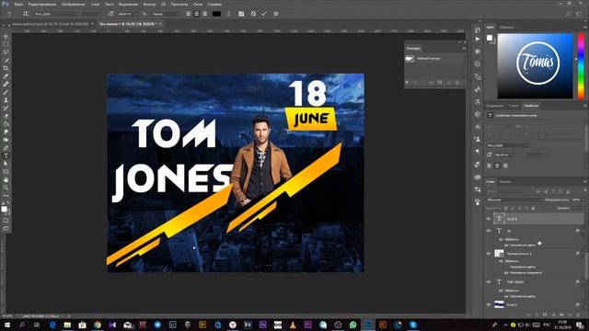Toggle effects visibility on '18' layer
The image size is (589, 331).
click(x=501, y=239)
